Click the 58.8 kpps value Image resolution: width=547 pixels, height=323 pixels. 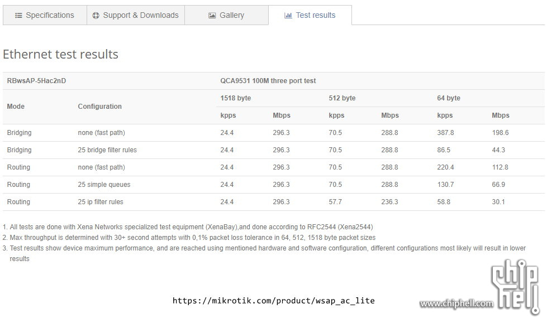444,202
